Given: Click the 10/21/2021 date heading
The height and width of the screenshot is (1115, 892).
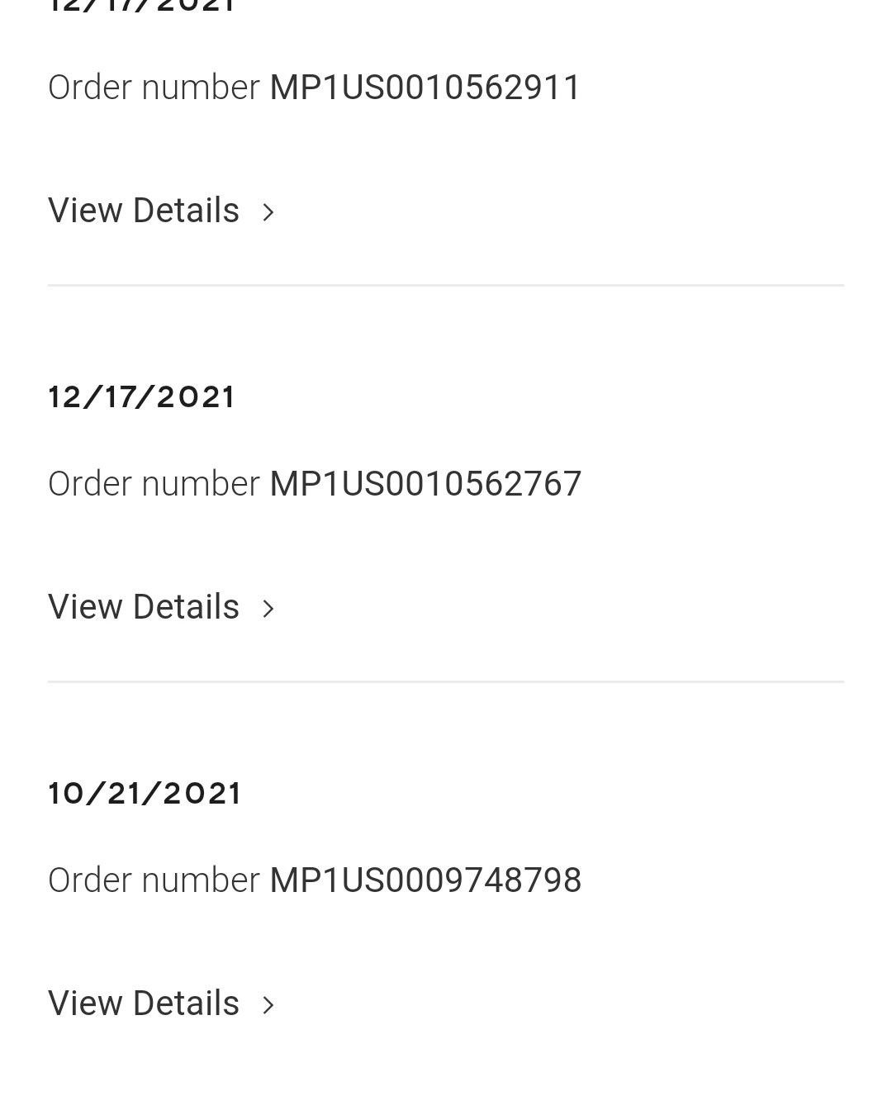Looking at the screenshot, I should pyautogui.click(x=145, y=794).
